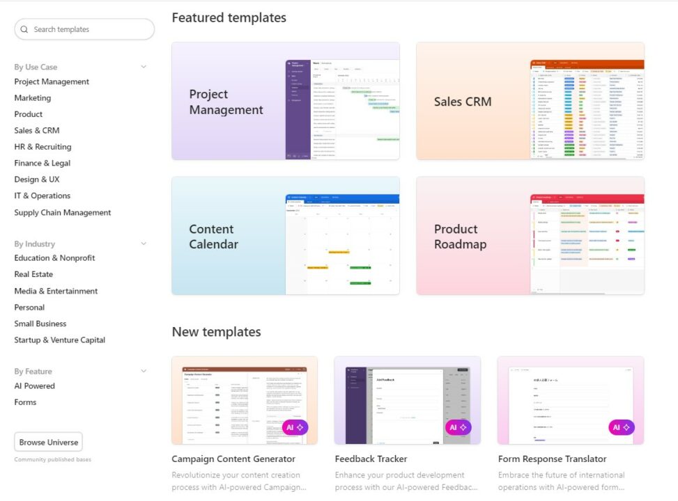
Task: Select Project Management in the sidebar
Action: (x=52, y=82)
